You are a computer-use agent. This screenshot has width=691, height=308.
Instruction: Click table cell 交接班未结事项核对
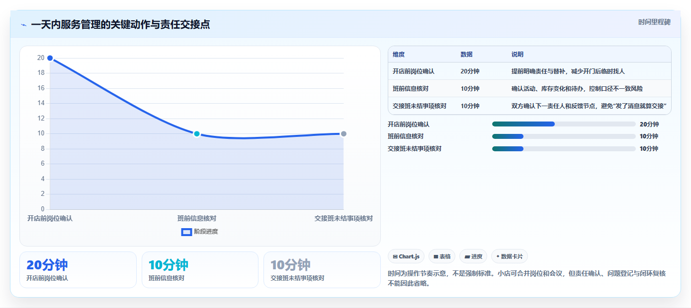pos(420,106)
